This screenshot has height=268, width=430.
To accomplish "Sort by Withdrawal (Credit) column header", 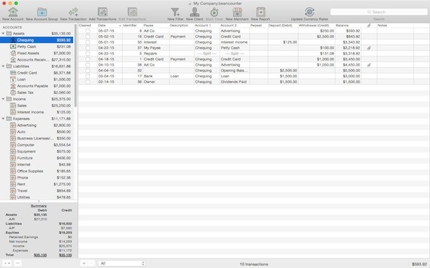I will (317, 26).
